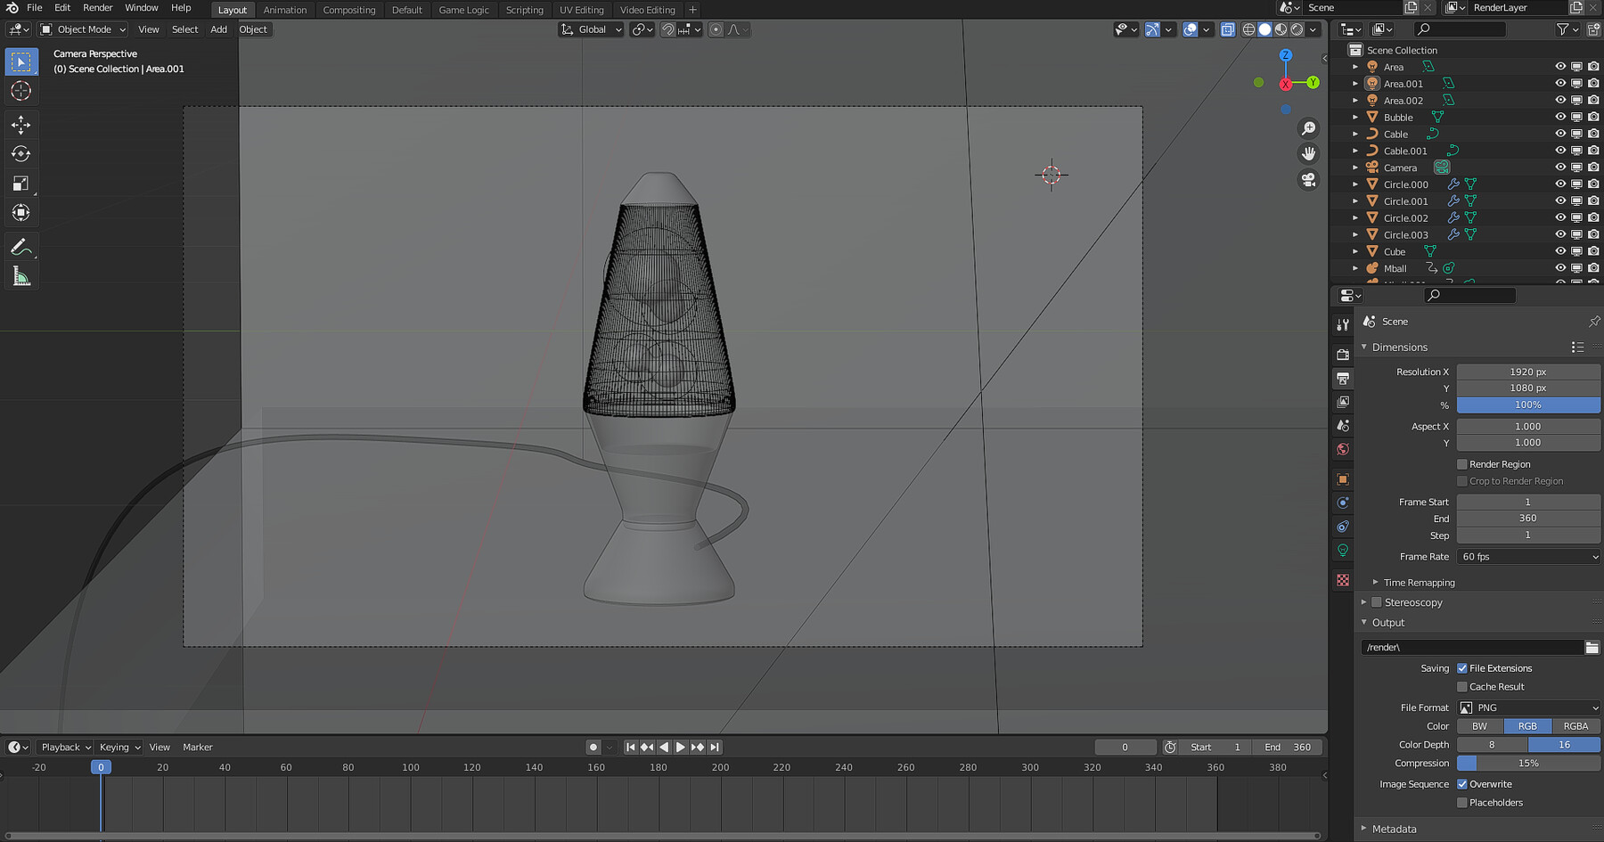Switch to the Animation workspace tab
1604x842 pixels.
(x=284, y=10)
